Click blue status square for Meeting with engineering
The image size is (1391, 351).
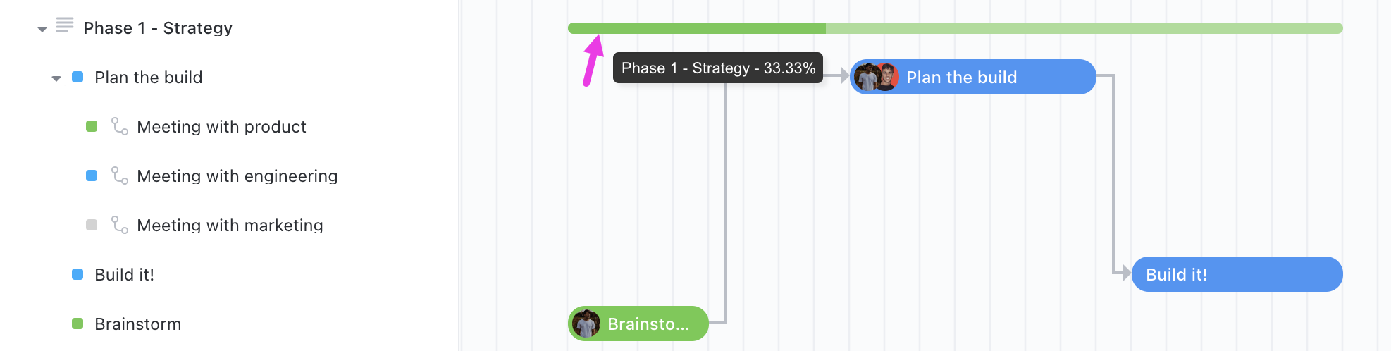pyautogui.click(x=92, y=175)
